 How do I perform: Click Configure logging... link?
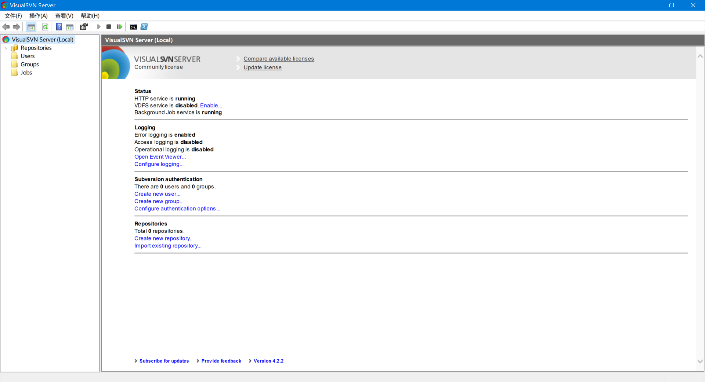click(x=159, y=164)
